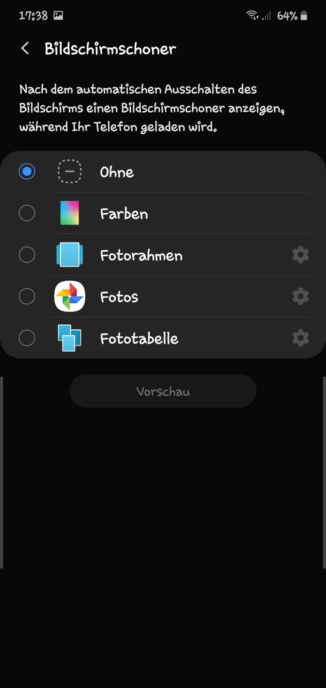Tap the Google Photos pinwheel icon
Viewport: 326px width, 688px height.
tap(69, 296)
